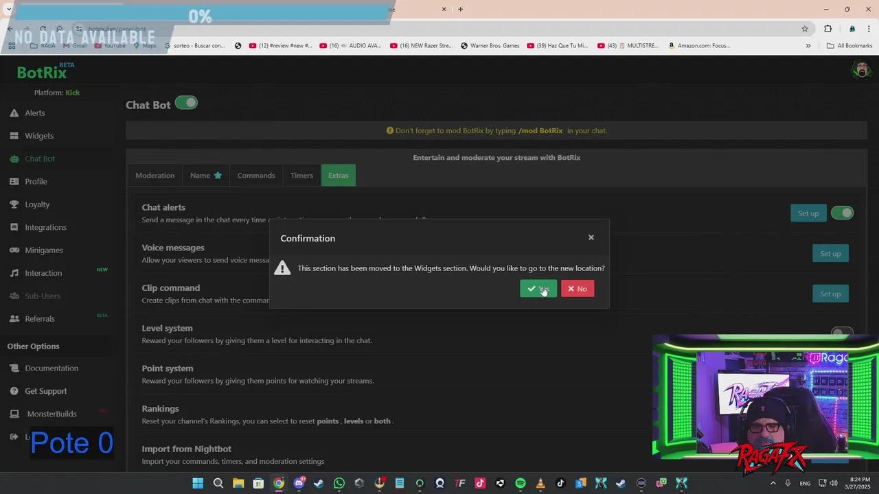Click the system tray microphone icon
Image resolution: width=879 pixels, height=494 pixels.
click(788, 483)
